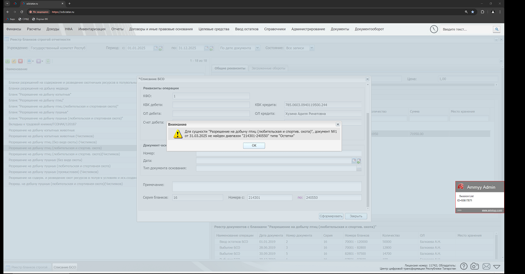Switch to the Общие реквизиты tab
The image size is (525, 274).
tap(230, 68)
